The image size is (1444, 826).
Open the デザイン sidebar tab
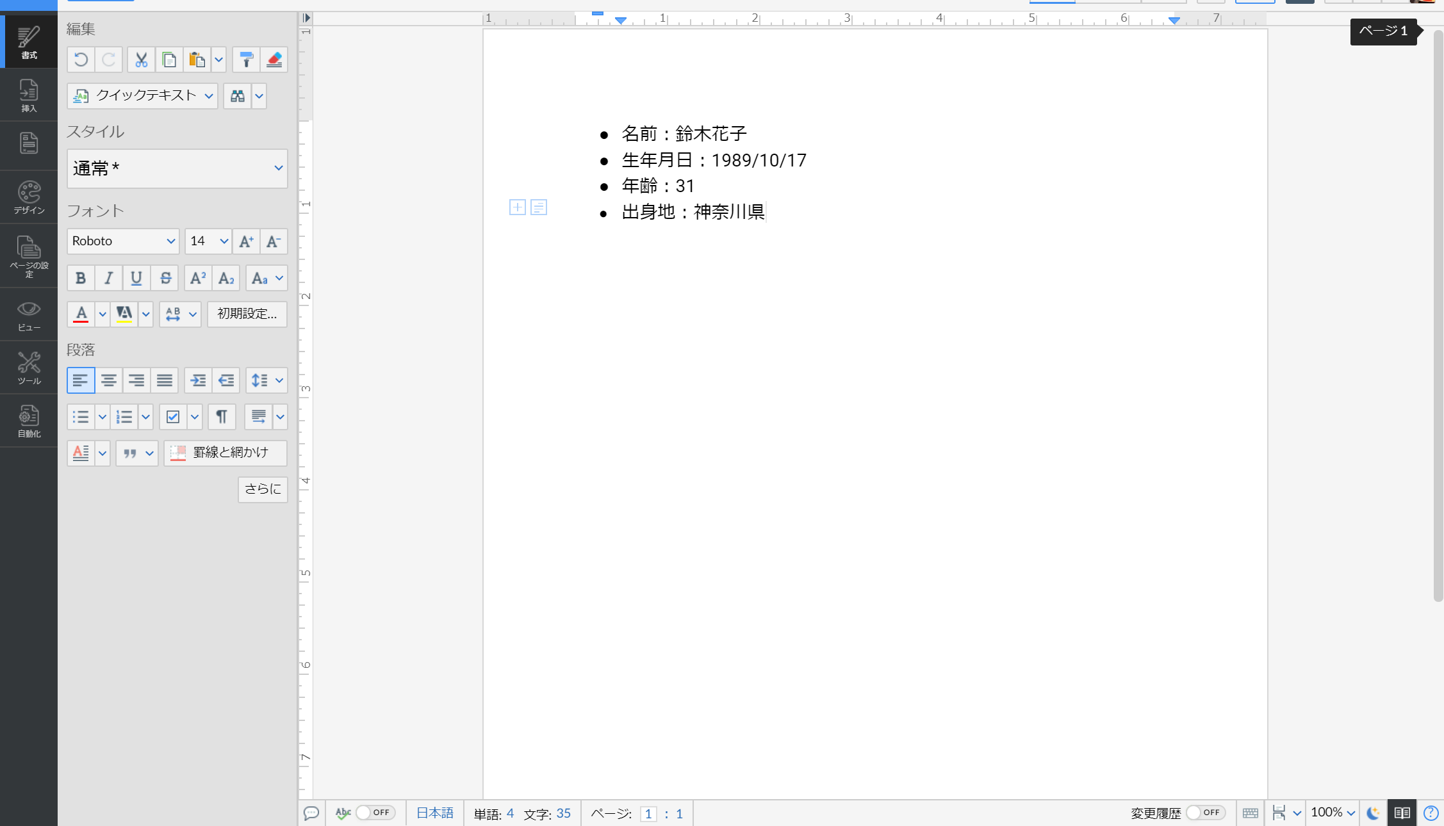tap(29, 197)
